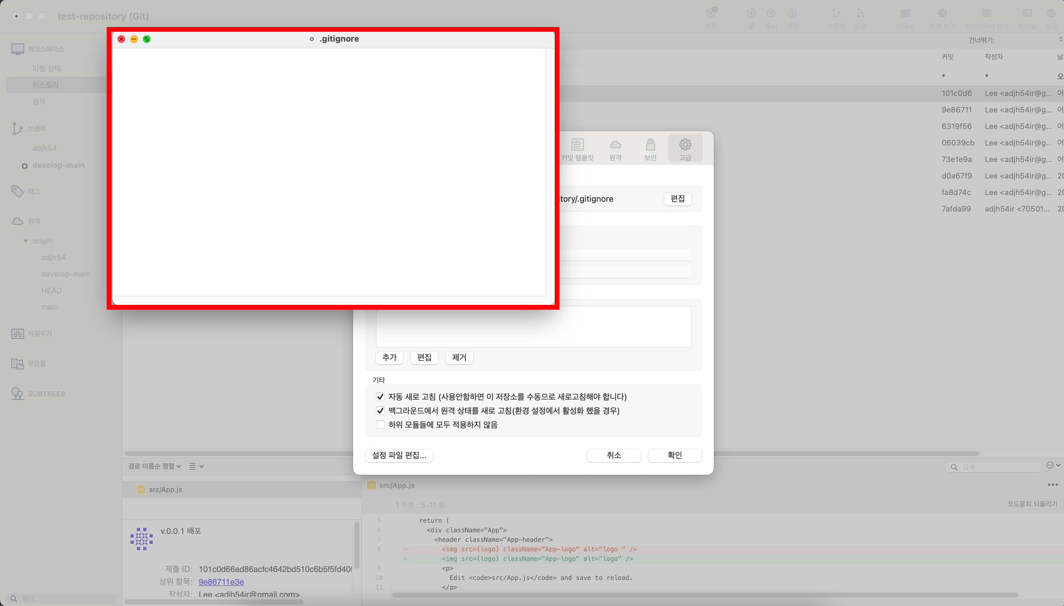Click the Pull (풀) toolbar icon
Screen dimensions: 1064x606
(x=751, y=13)
